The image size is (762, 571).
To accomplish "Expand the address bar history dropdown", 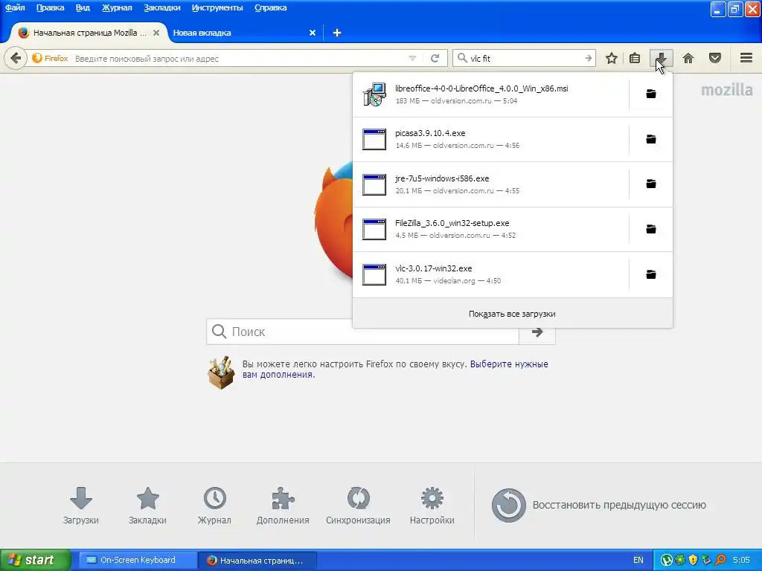I will [412, 58].
